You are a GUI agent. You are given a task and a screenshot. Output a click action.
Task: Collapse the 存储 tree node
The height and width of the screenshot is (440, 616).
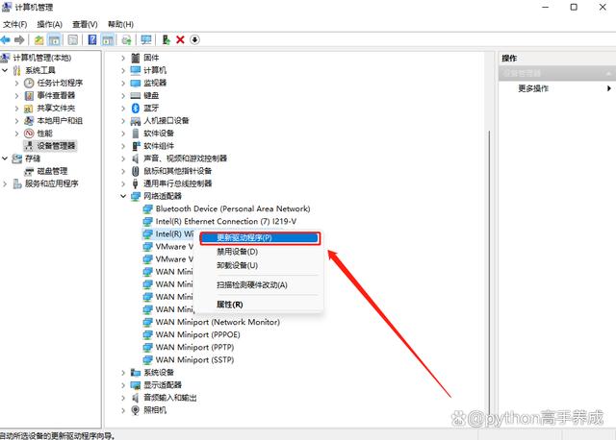pyautogui.click(x=5, y=159)
